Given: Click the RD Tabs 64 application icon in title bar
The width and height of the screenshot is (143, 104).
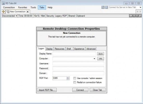Looking at the screenshot, I should pyautogui.click(x=3, y=3).
